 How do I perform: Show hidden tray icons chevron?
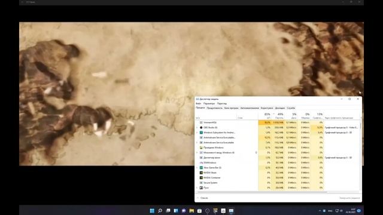tap(320, 211)
